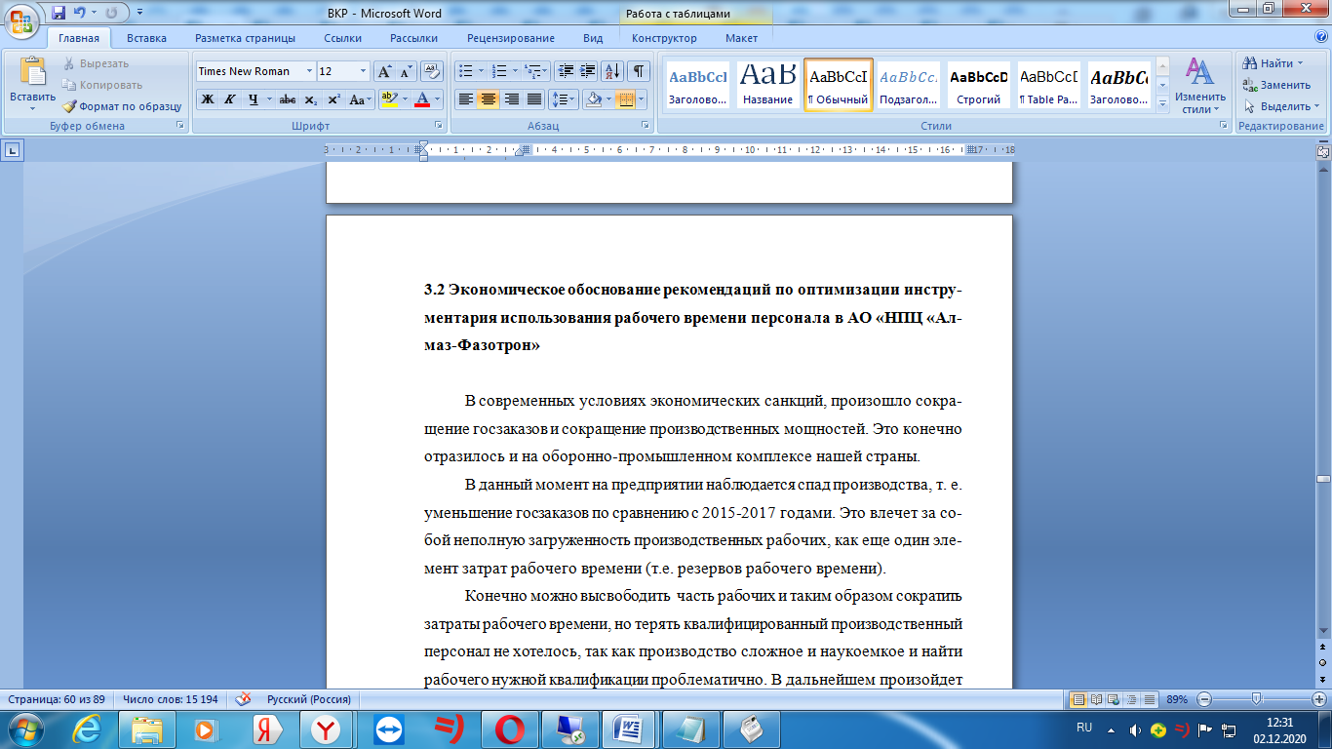Image resolution: width=1332 pixels, height=749 pixels.
Task: Click the Cut (Вырезать) scissors command
Action: pos(96,63)
